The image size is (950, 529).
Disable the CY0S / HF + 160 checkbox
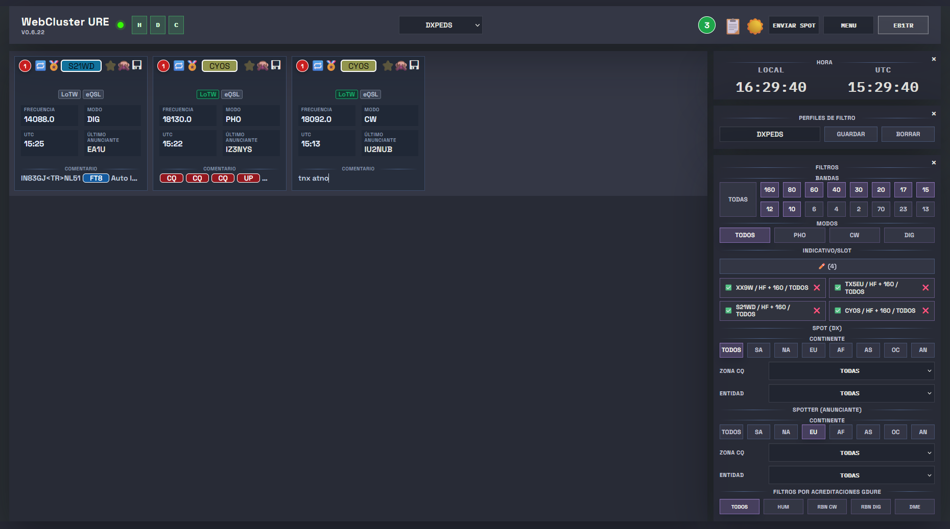(838, 311)
